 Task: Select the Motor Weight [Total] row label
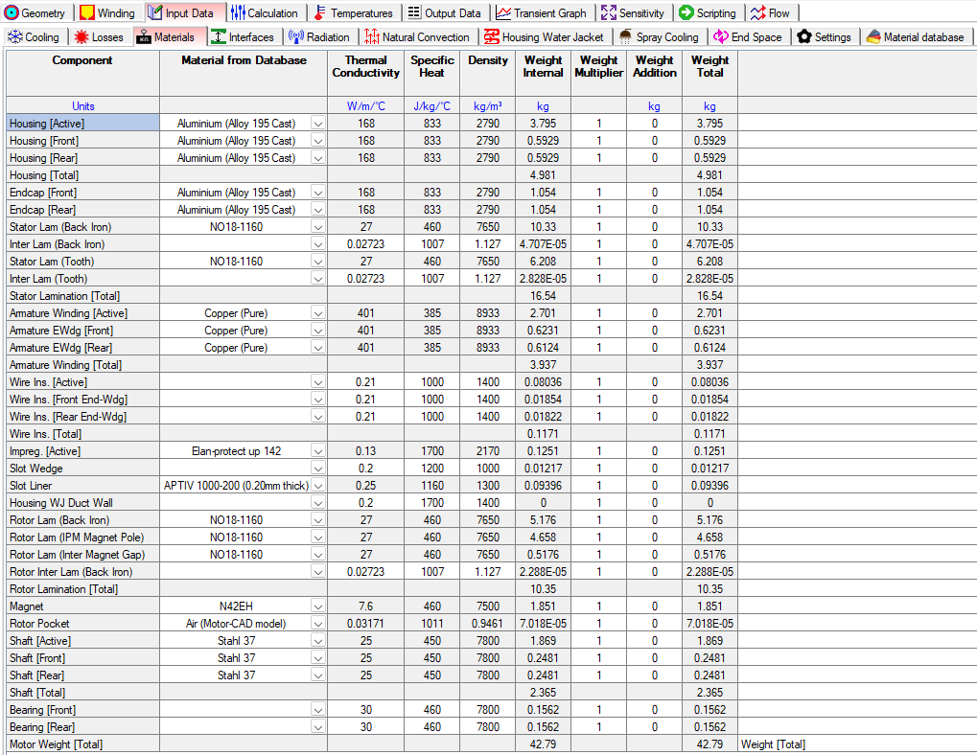82,744
